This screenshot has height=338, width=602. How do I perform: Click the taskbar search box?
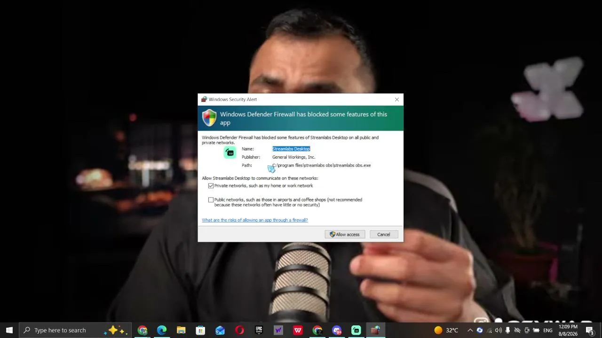tap(75, 330)
